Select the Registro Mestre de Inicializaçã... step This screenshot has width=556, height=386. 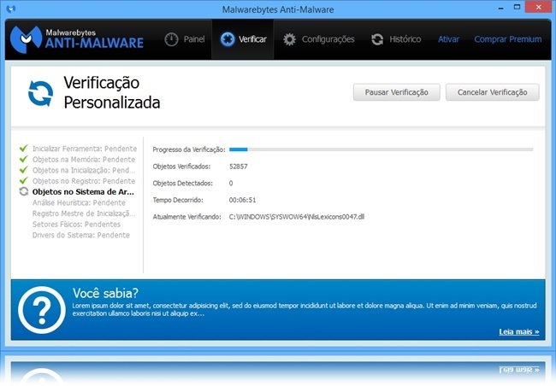point(84,213)
